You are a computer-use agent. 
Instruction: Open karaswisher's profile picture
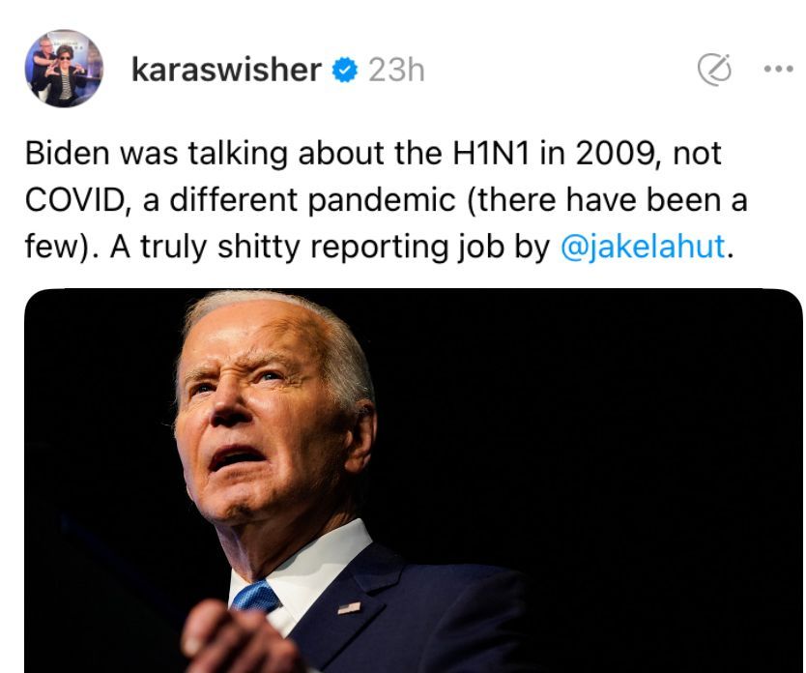click(x=64, y=69)
